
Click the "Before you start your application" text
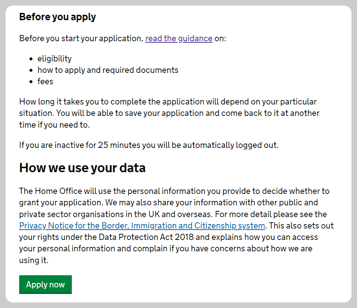pos(81,39)
